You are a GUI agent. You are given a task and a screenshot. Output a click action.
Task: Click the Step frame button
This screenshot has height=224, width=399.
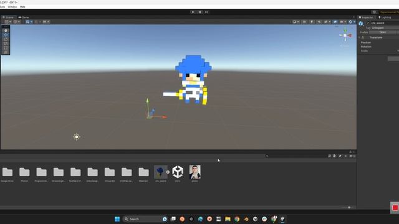[206, 12]
